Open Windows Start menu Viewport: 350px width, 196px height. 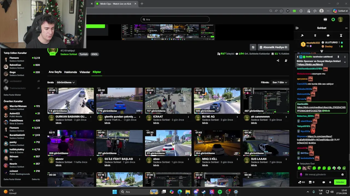click(x=115, y=192)
